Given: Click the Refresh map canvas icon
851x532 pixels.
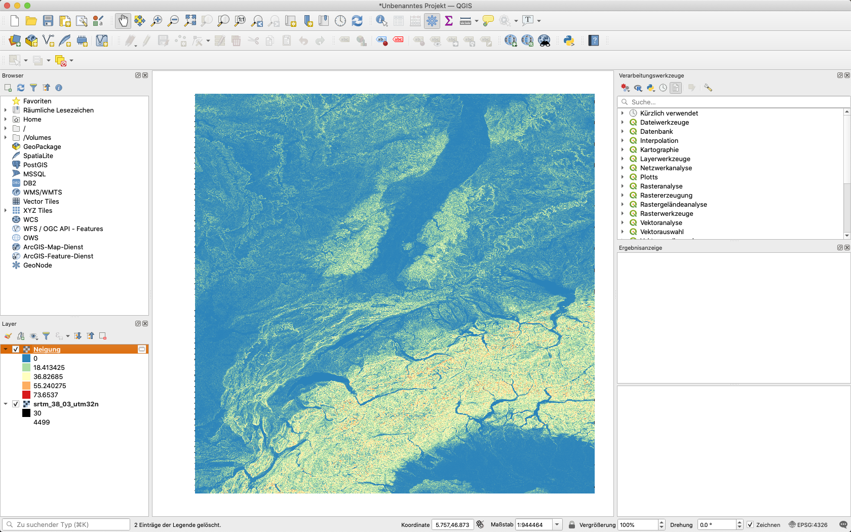Looking at the screenshot, I should click(x=357, y=21).
